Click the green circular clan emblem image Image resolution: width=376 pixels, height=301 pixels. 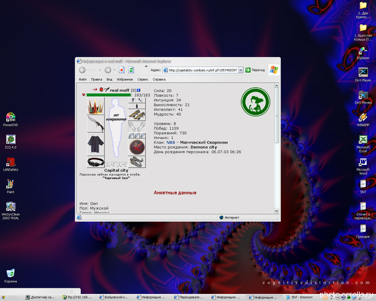(256, 102)
